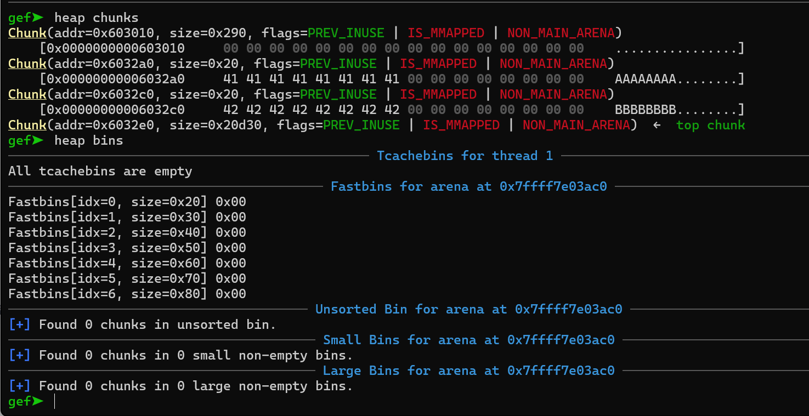
Task: Click the 'heap bins' command text
Action: click(88, 140)
